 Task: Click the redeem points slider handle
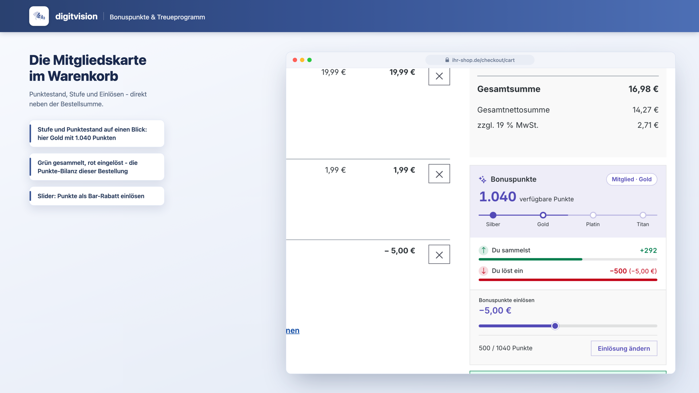[555, 326]
